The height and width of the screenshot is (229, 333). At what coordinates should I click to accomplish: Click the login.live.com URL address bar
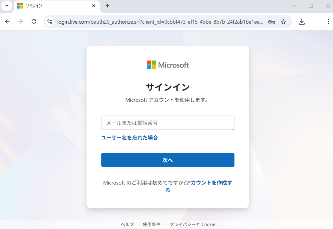pos(160,22)
